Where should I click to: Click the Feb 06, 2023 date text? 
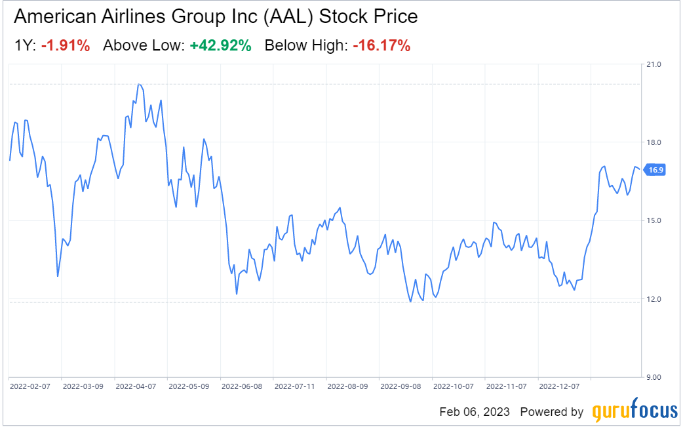pyautogui.click(x=475, y=412)
